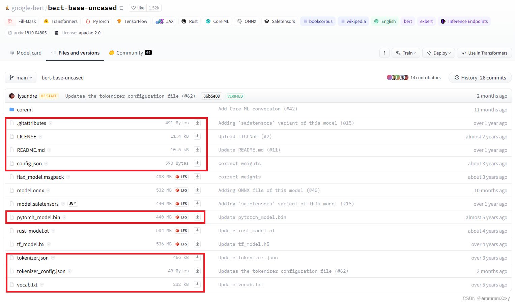Click the License: apache-2.0 tag

pos(77,33)
